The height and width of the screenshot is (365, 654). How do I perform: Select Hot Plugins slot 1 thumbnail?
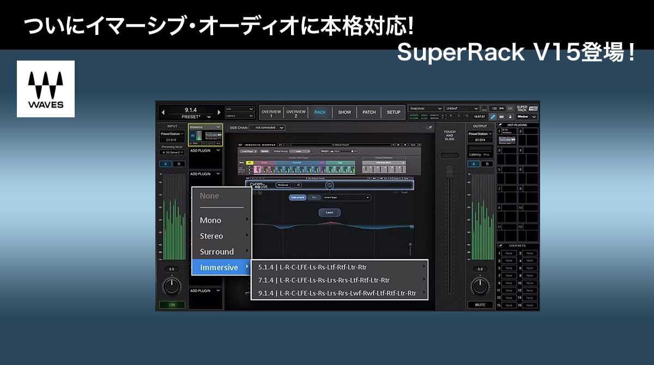(x=508, y=140)
